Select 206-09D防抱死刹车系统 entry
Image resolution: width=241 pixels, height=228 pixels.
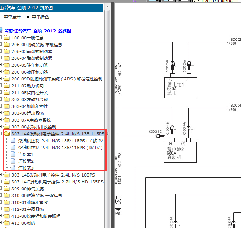[57, 79]
